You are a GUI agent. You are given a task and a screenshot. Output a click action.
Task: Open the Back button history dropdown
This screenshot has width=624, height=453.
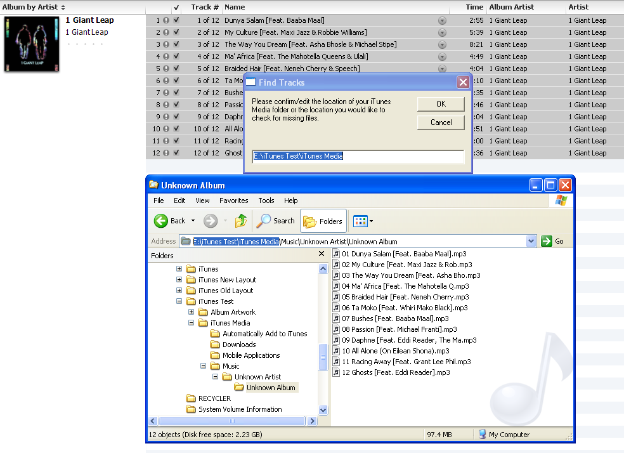pyautogui.click(x=193, y=221)
